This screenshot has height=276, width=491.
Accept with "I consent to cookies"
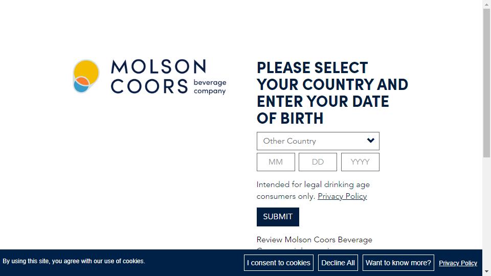(x=279, y=263)
